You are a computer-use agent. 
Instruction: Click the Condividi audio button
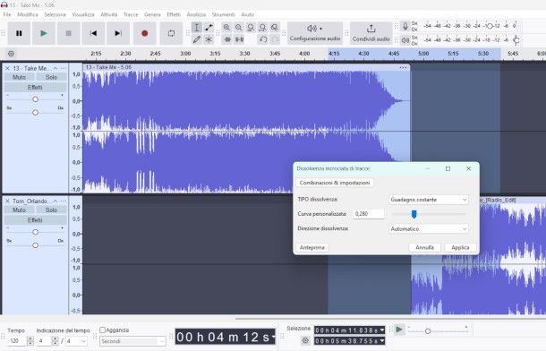pos(371,33)
